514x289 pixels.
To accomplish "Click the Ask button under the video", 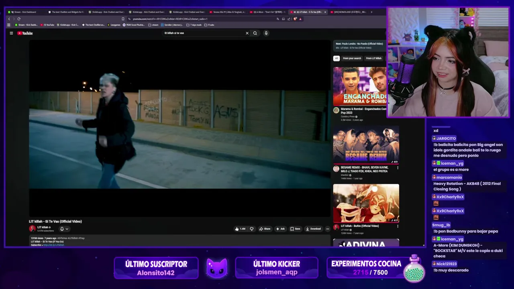I will [x=280, y=229].
